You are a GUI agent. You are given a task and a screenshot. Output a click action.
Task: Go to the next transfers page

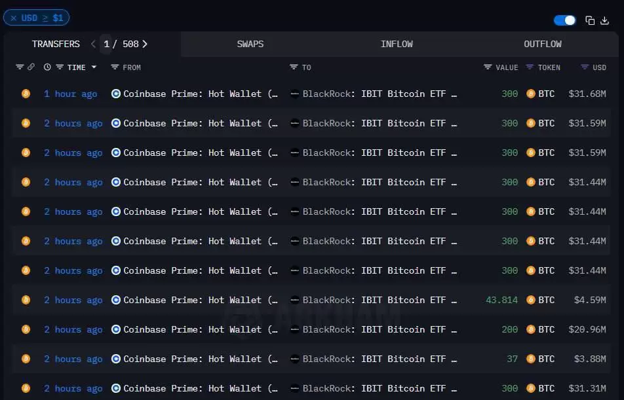click(x=145, y=44)
